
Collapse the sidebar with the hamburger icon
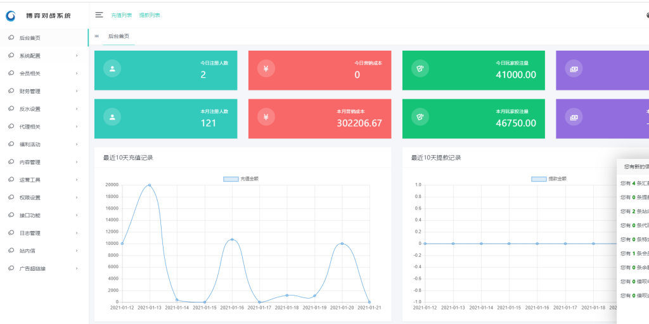99,15
